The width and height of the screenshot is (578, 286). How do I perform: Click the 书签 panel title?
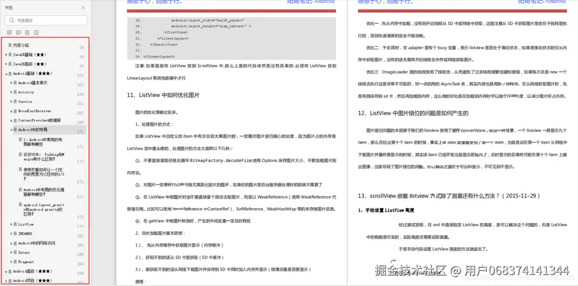9,8
